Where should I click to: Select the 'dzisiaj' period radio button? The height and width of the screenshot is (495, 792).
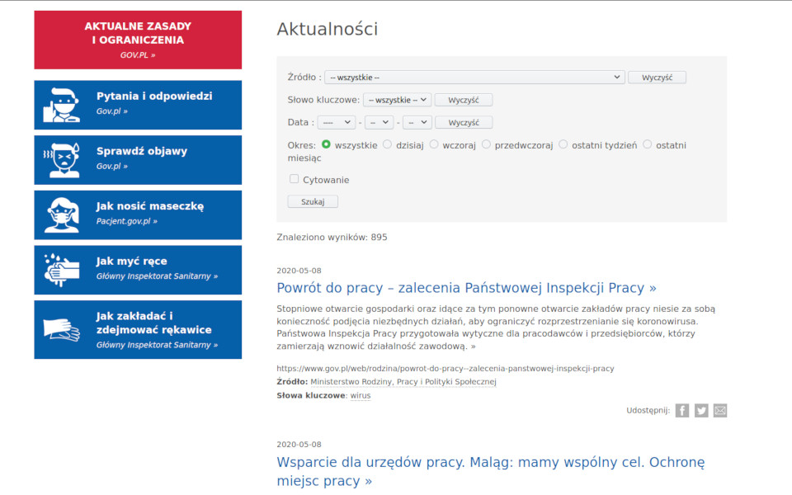point(388,144)
